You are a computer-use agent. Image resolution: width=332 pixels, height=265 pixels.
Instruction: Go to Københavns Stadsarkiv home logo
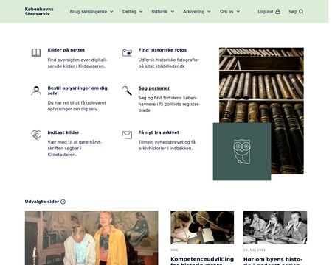[39, 11]
